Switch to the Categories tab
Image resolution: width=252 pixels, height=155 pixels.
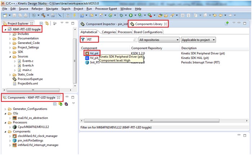(x=109, y=32)
